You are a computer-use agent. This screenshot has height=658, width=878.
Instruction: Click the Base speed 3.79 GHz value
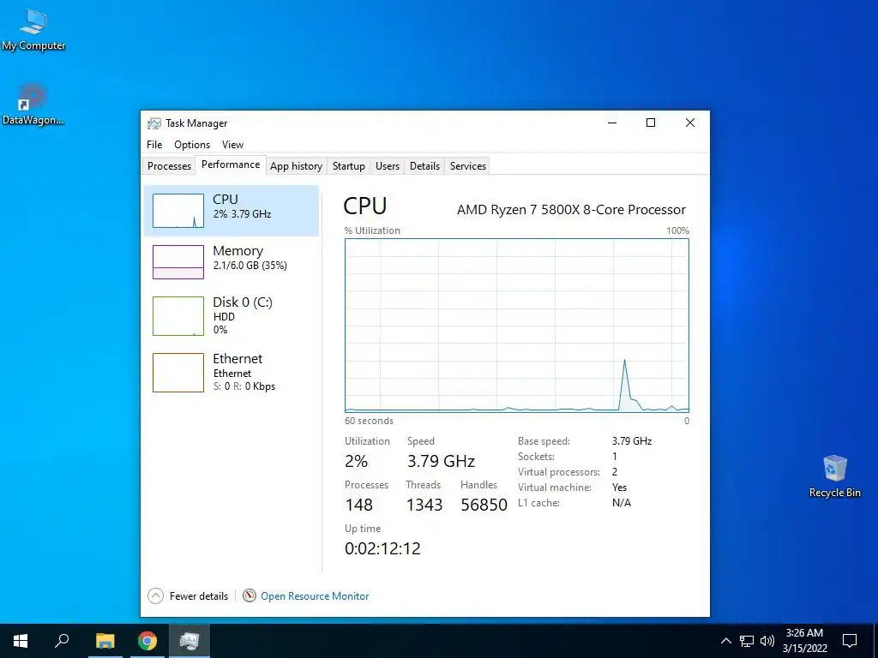[x=632, y=441]
